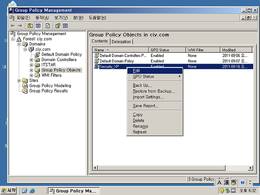Click the language bar help icon
The width and height of the screenshot is (260, 195).
click(243, 182)
